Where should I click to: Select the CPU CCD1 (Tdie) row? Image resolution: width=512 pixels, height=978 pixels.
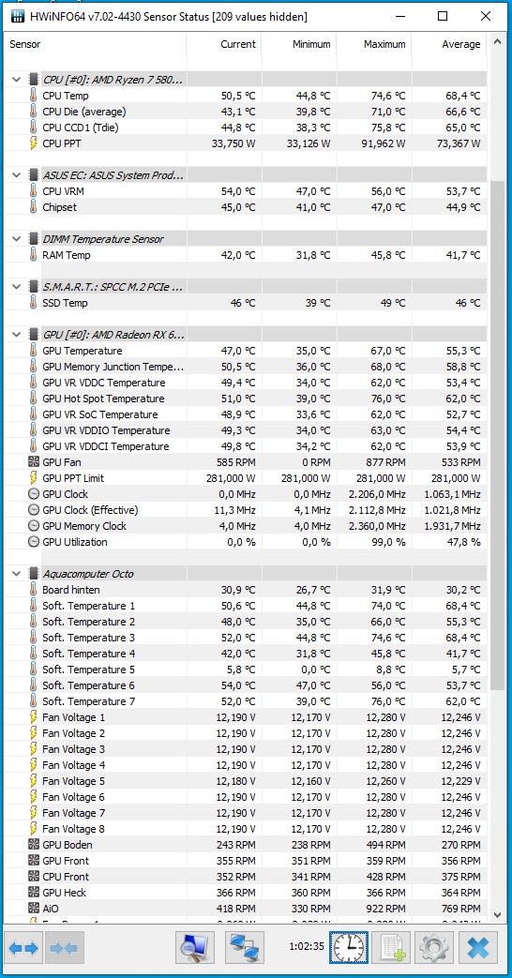coord(245,128)
